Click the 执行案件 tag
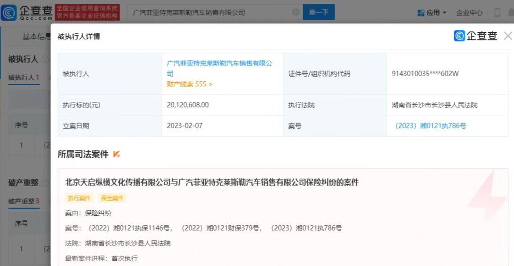This screenshot has width=514, height=266. coord(79,198)
